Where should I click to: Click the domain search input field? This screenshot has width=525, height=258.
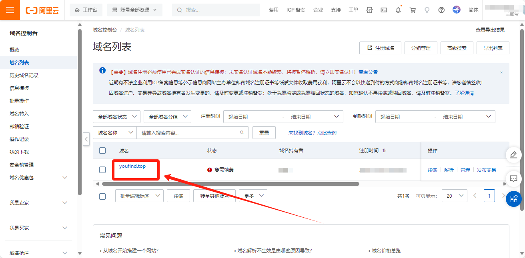[188, 133]
